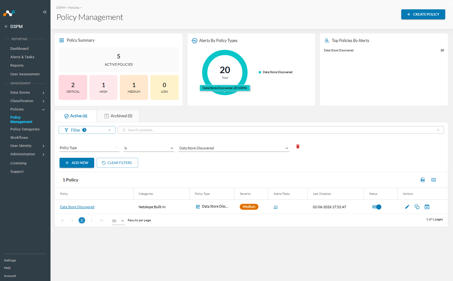Change the results per page dropdown from 50
This screenshot has height=281, width=453.
118,221
